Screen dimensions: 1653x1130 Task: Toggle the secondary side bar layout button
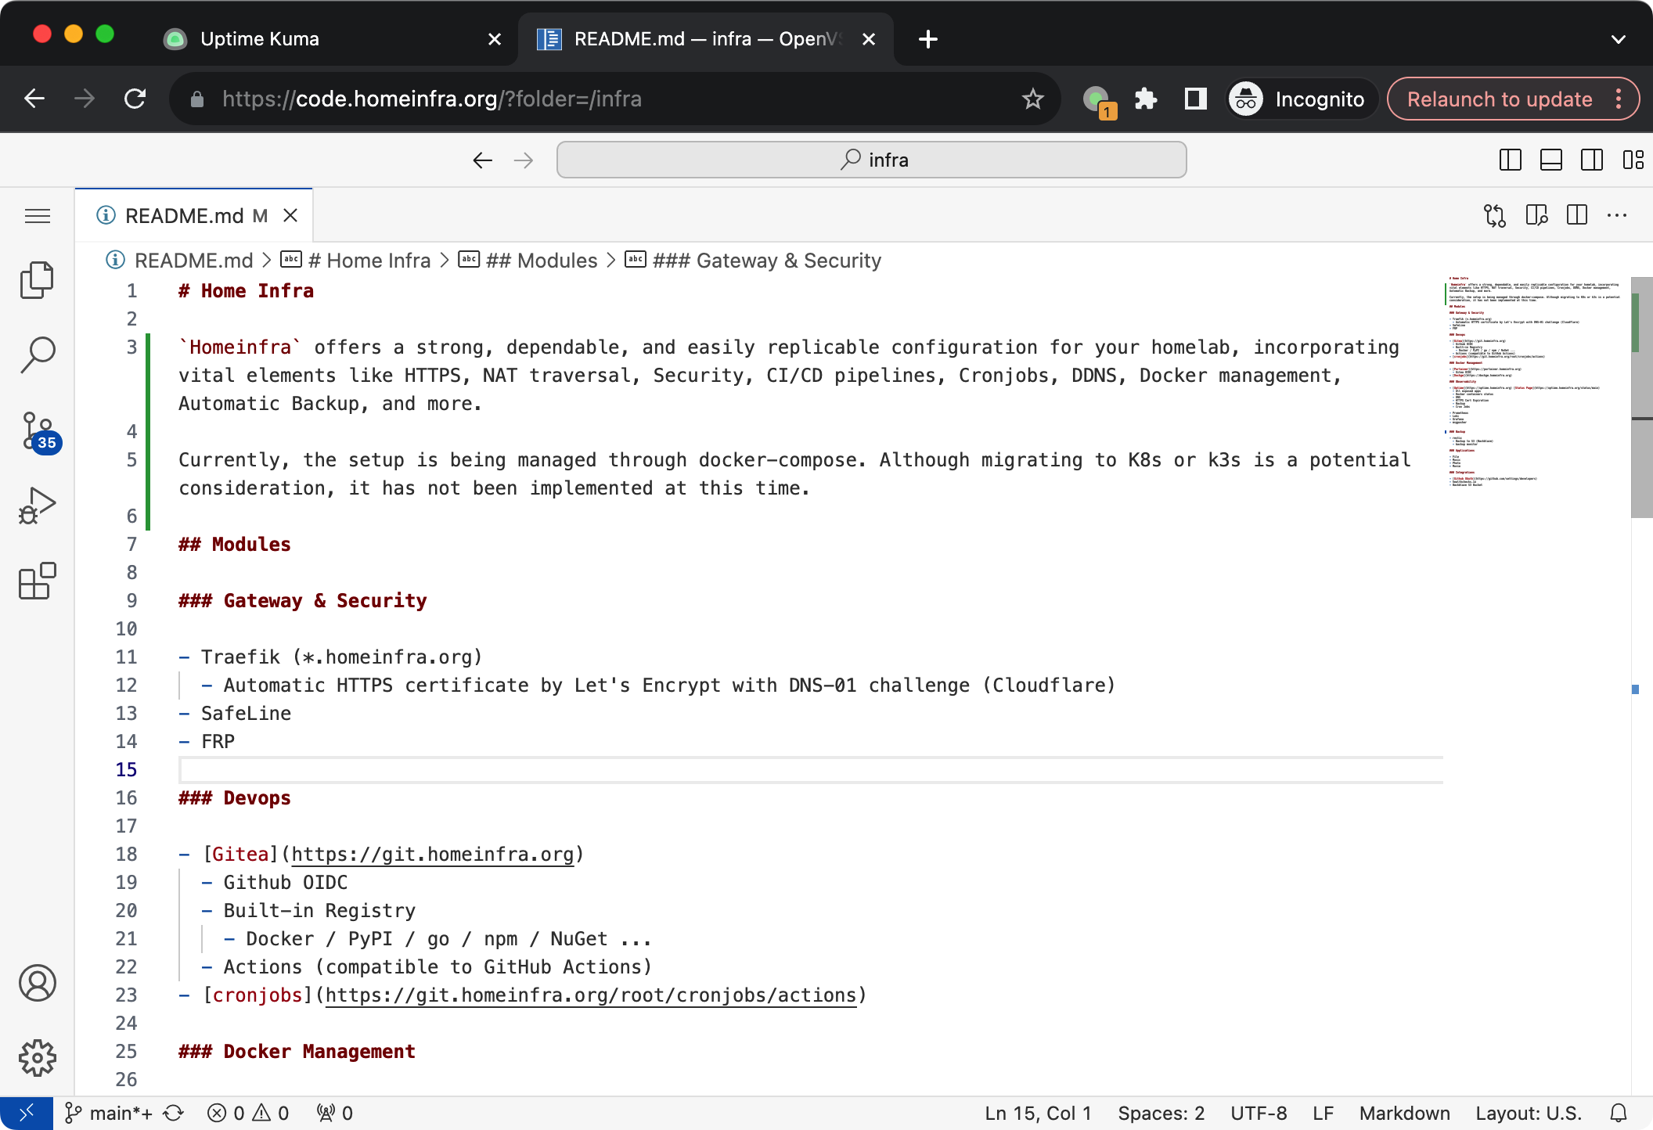pos(1591,160)
